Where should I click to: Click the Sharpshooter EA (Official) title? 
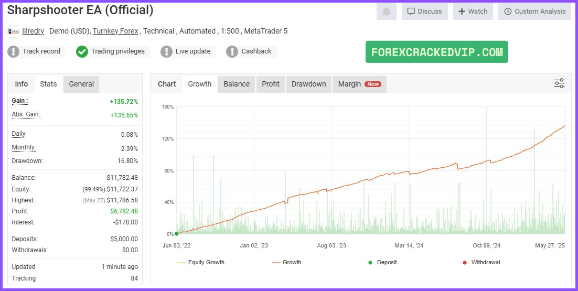[x=80, y=10]
